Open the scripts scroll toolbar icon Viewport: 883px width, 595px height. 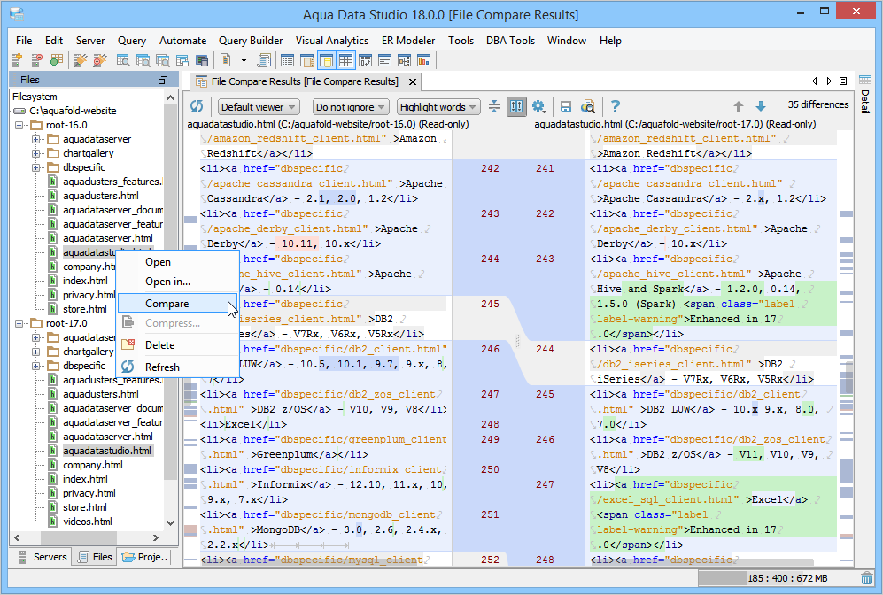point(264,59)
